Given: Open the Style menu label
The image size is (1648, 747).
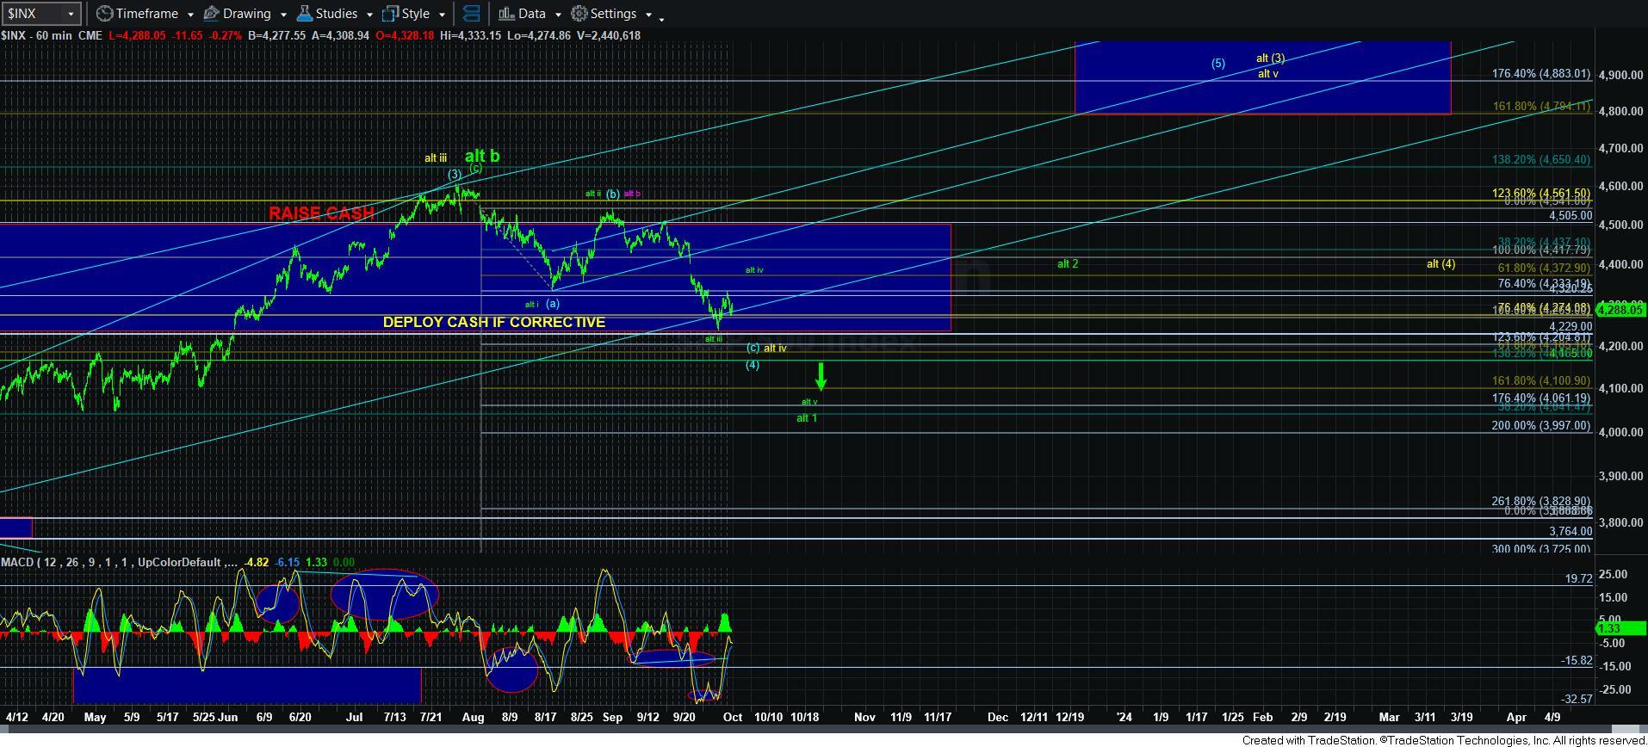Looking at the screenshot, I should (x=415, y=14).
